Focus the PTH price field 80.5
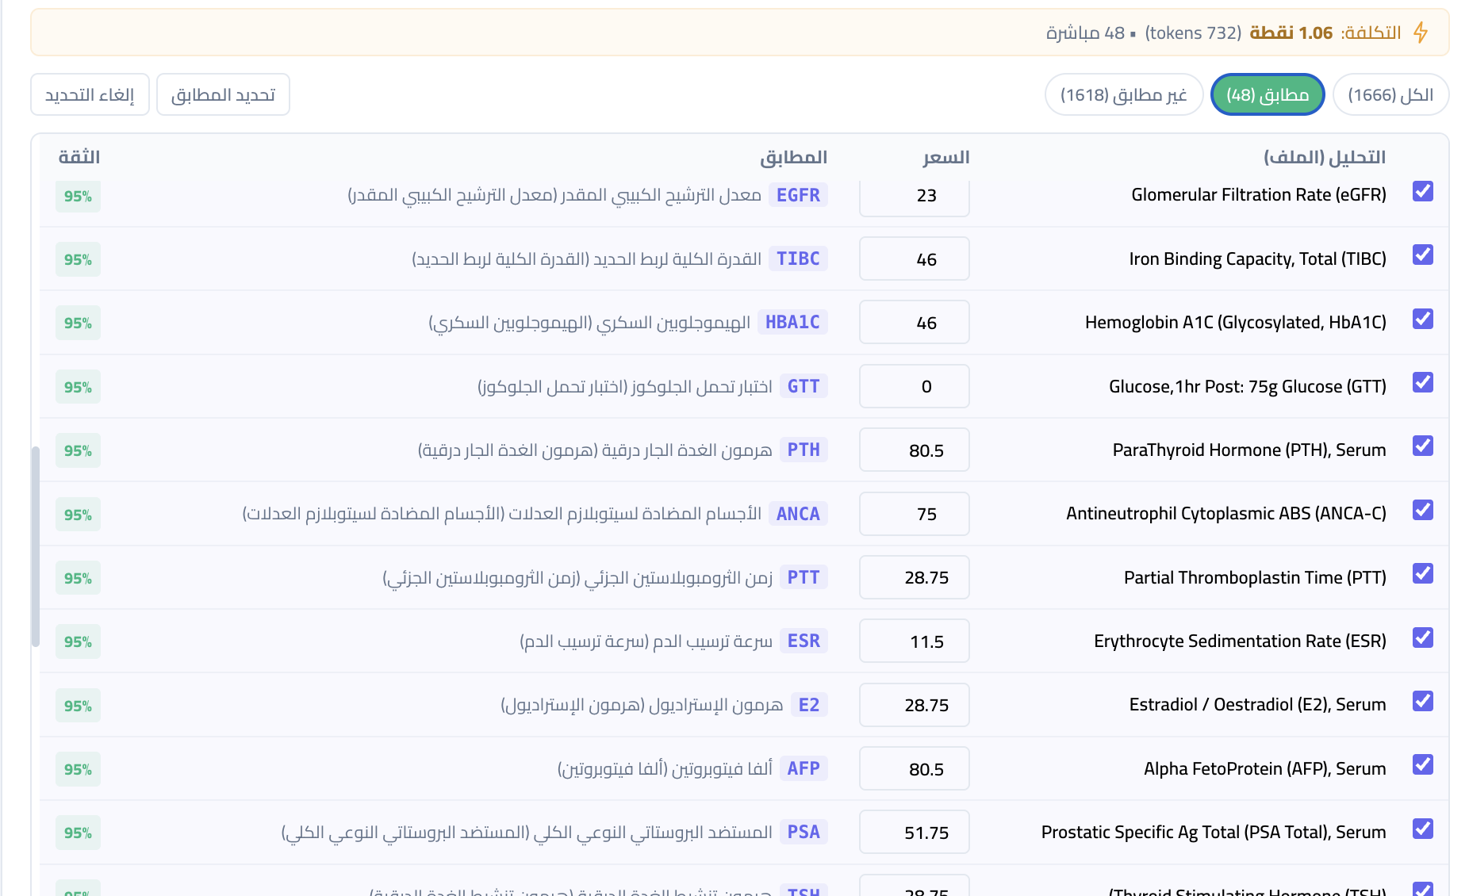This screenshot has height=896, width=1469. point(914,450)
